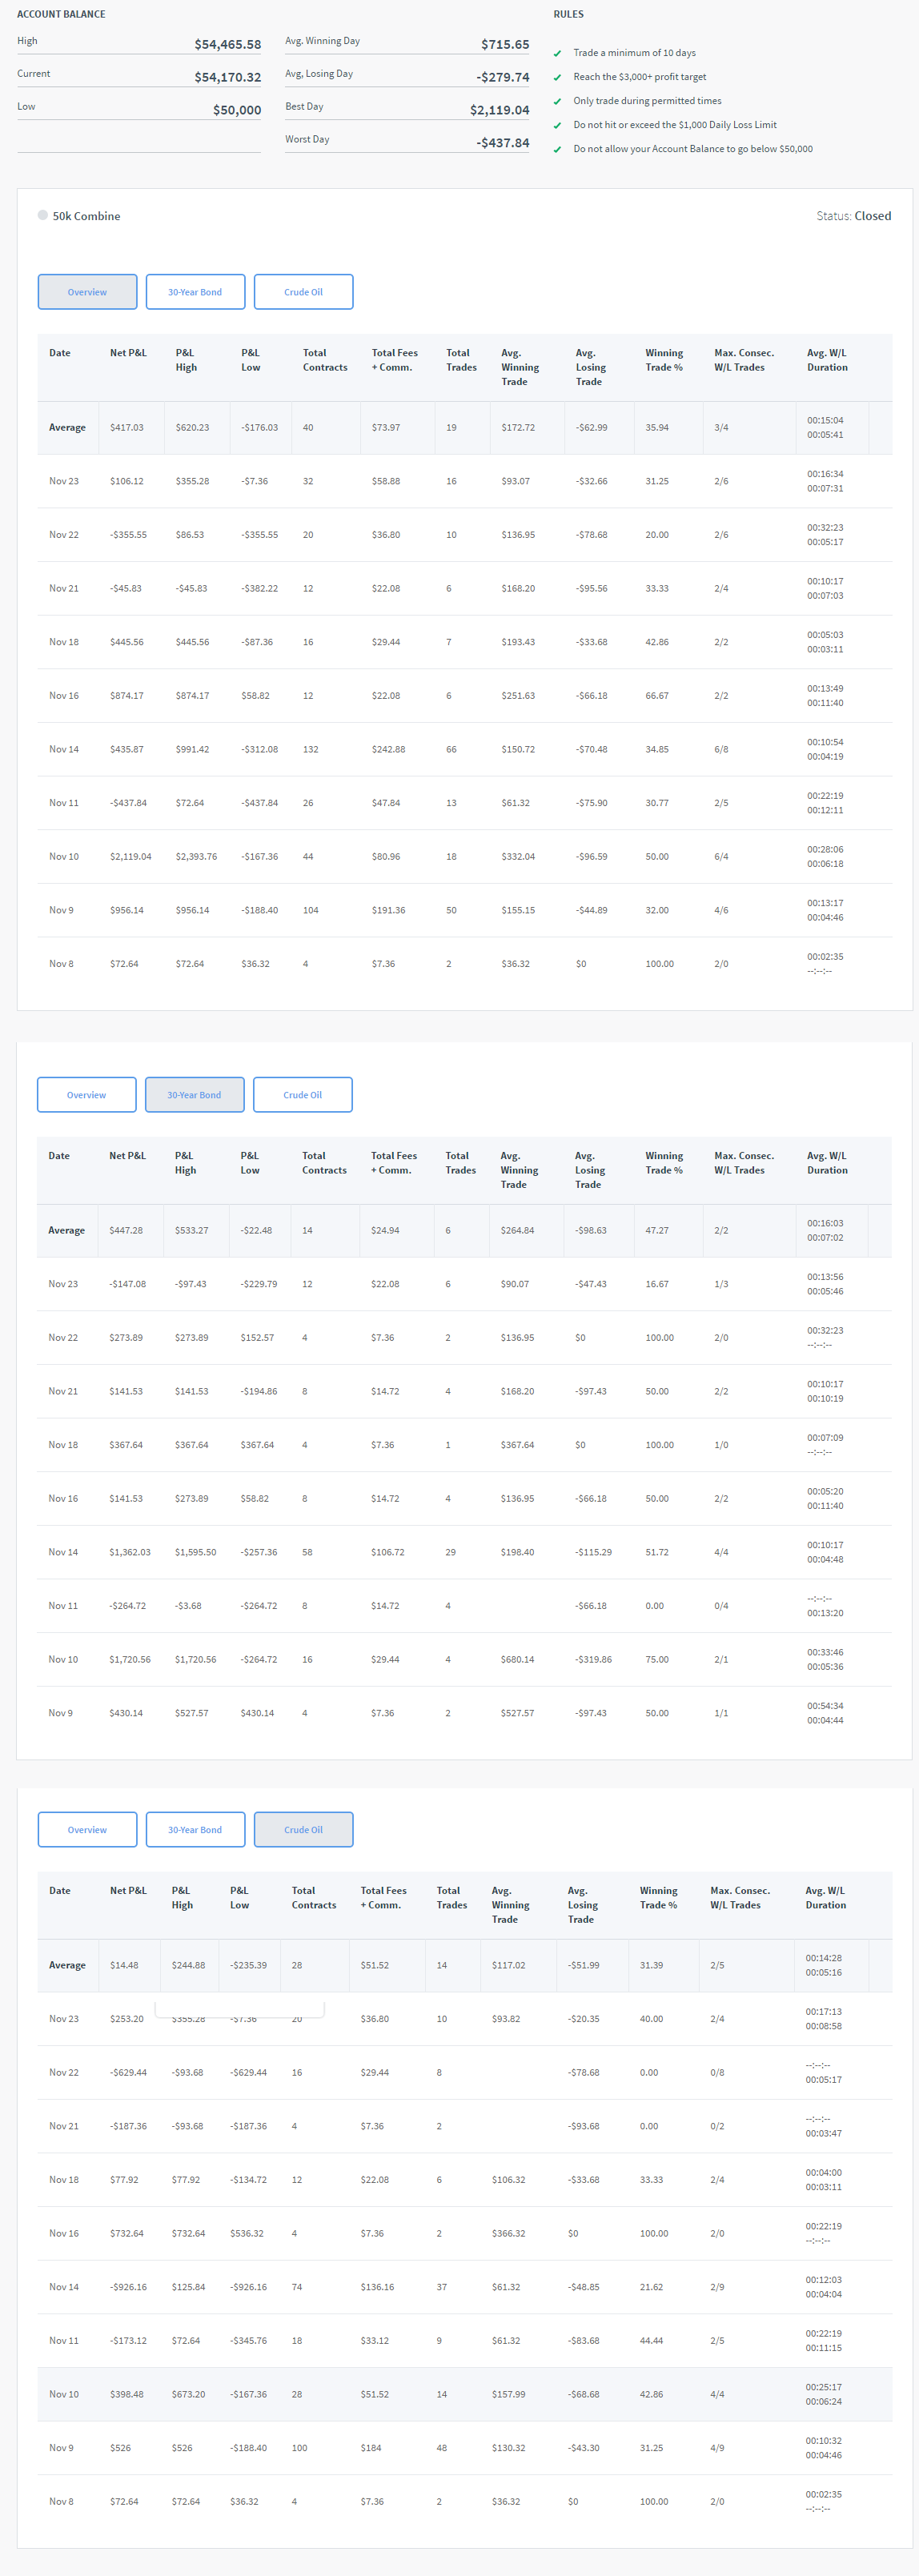The image size is (919, 2576).
Task: Click checkmark beside the $1,000 Daily Loss Limit rule
Action: (x=557, y=125)
